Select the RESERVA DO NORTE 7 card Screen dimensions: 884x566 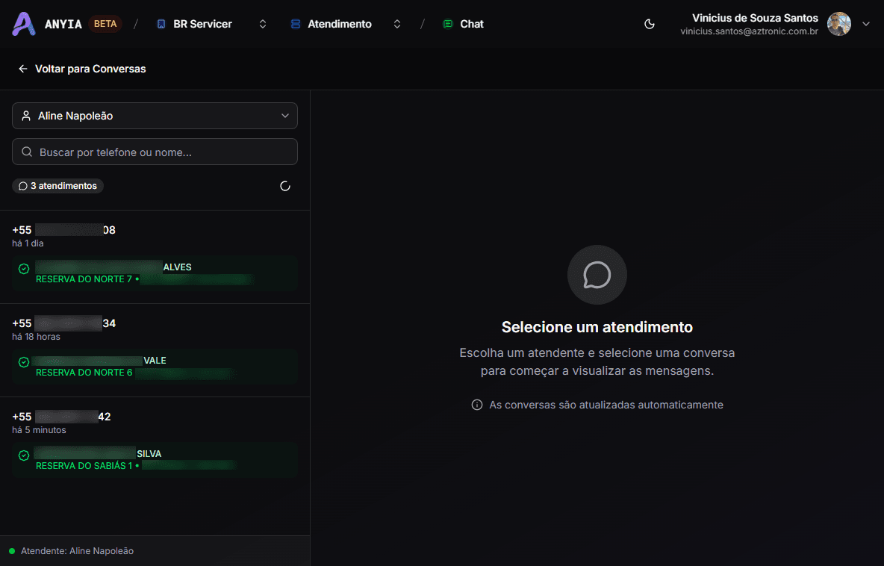click(155, 273)
